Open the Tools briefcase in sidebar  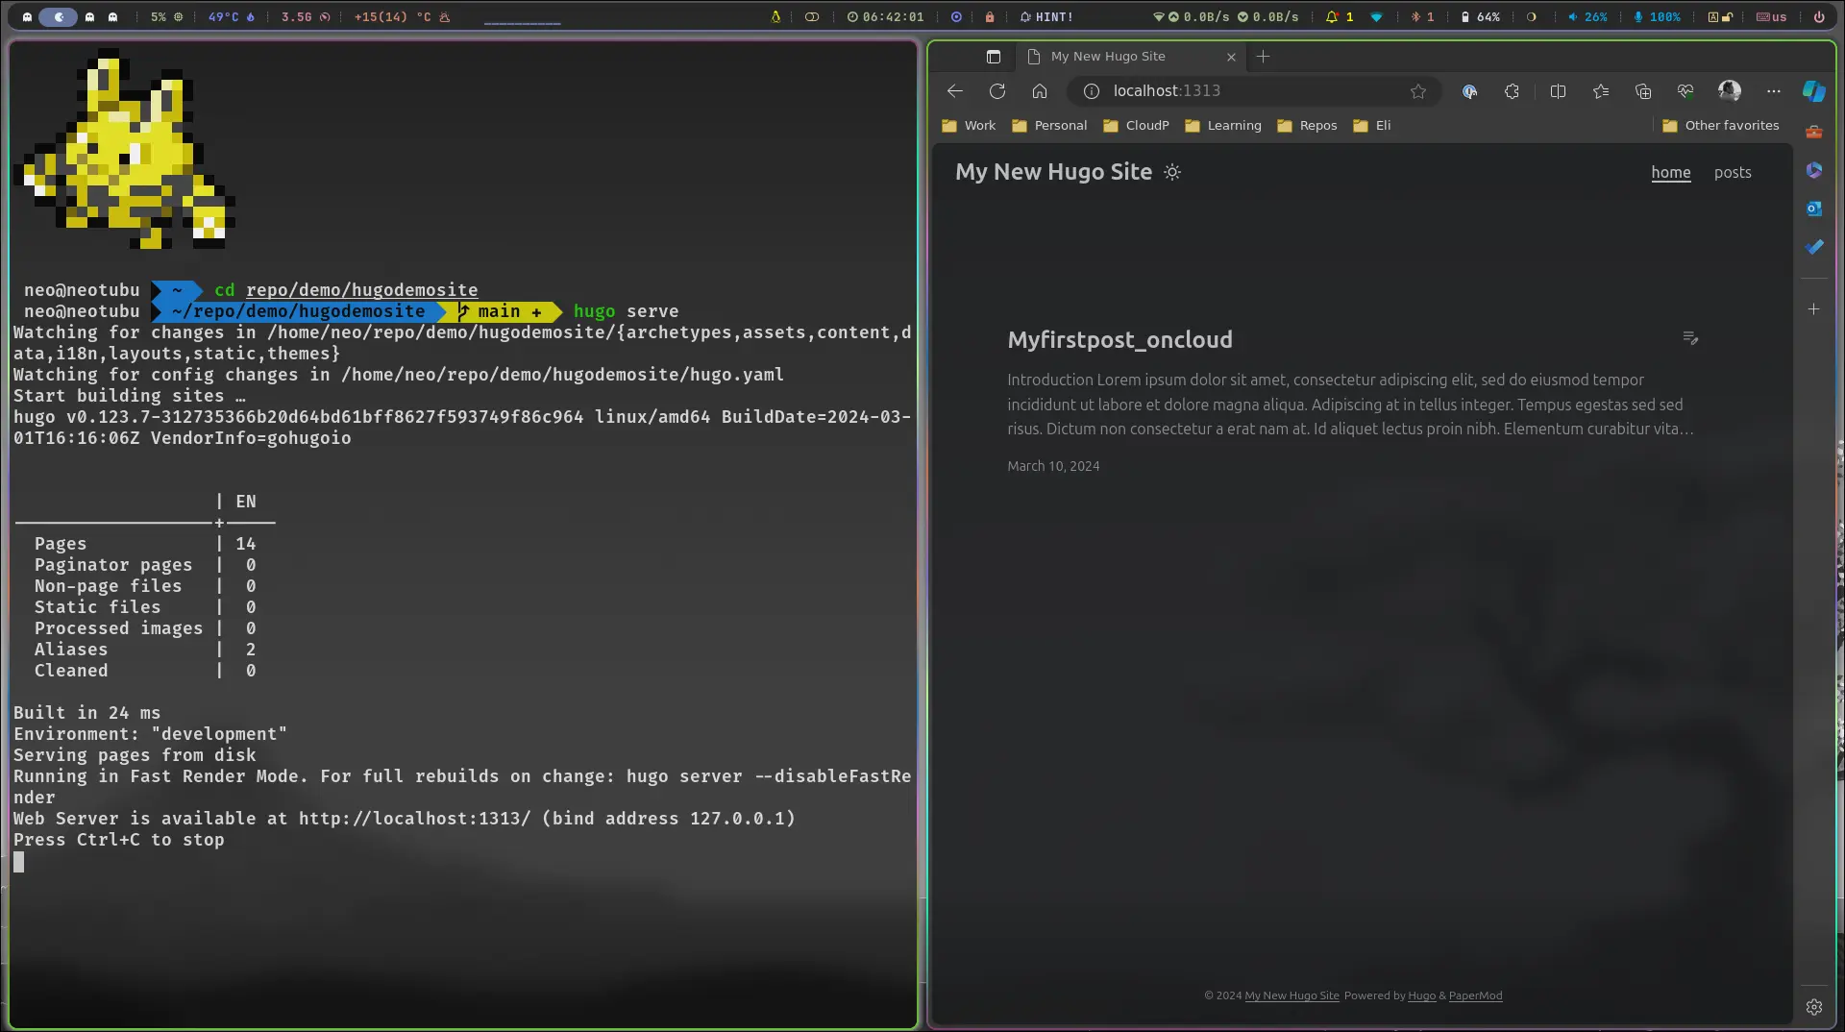(x=1814, y=132)
